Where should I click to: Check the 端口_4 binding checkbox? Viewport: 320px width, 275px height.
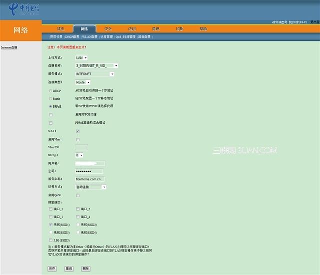(x=78, y=217)
